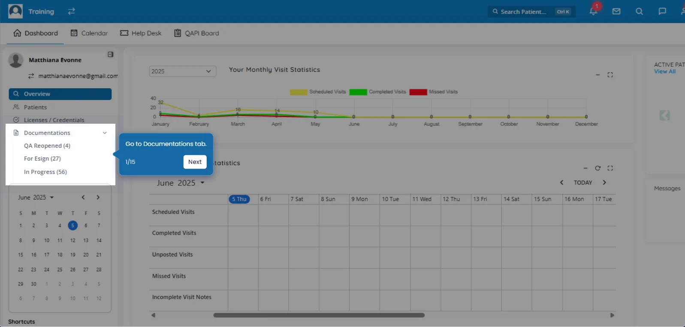Click the switch arrows icon beside Training

[x=71, y=12]
